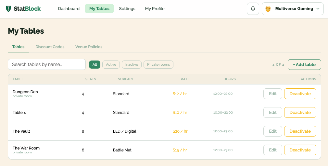Go to Dashboard in top navigation
This screenshot has width=328, height=166.
coord(69,8)
